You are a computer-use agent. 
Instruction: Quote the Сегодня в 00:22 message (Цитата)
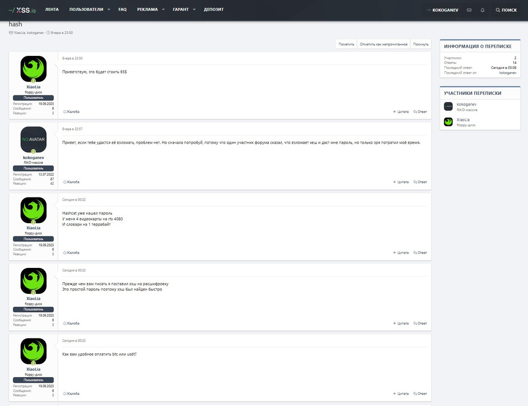coord(401,253)
